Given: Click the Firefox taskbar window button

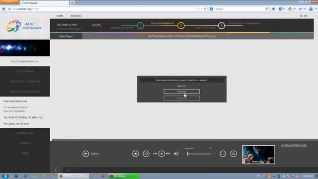Looking at the screenshot, I should point(74,176).
